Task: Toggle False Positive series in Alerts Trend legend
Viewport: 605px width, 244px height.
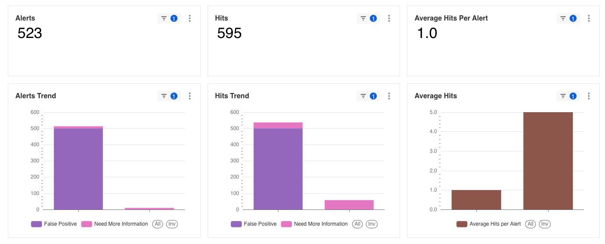Action: [x=54, y=224]
